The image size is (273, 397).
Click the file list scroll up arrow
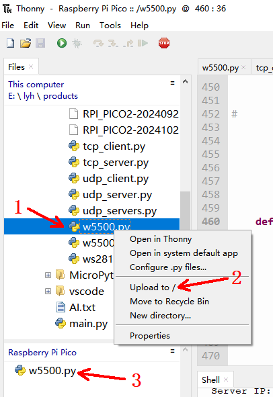tap(186, 81)
